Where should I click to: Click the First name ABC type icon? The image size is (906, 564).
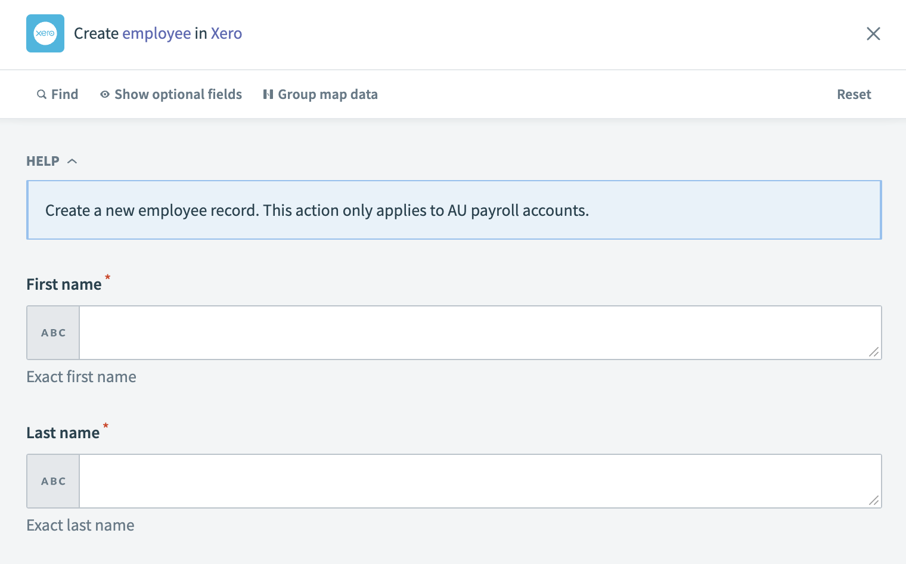[x=54, y=333]
